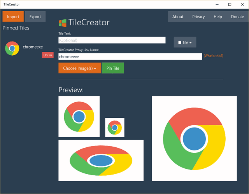Viewport: 249px width, 194px height.
Task: Close the TileCreator window
Action: (x=242, y=4)
